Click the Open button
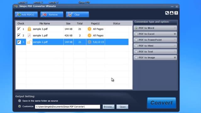 pos(122,107)
